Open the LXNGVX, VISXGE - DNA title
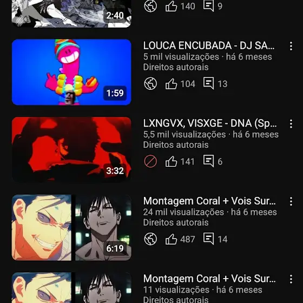303x303 pixels. tap(210, 123)
